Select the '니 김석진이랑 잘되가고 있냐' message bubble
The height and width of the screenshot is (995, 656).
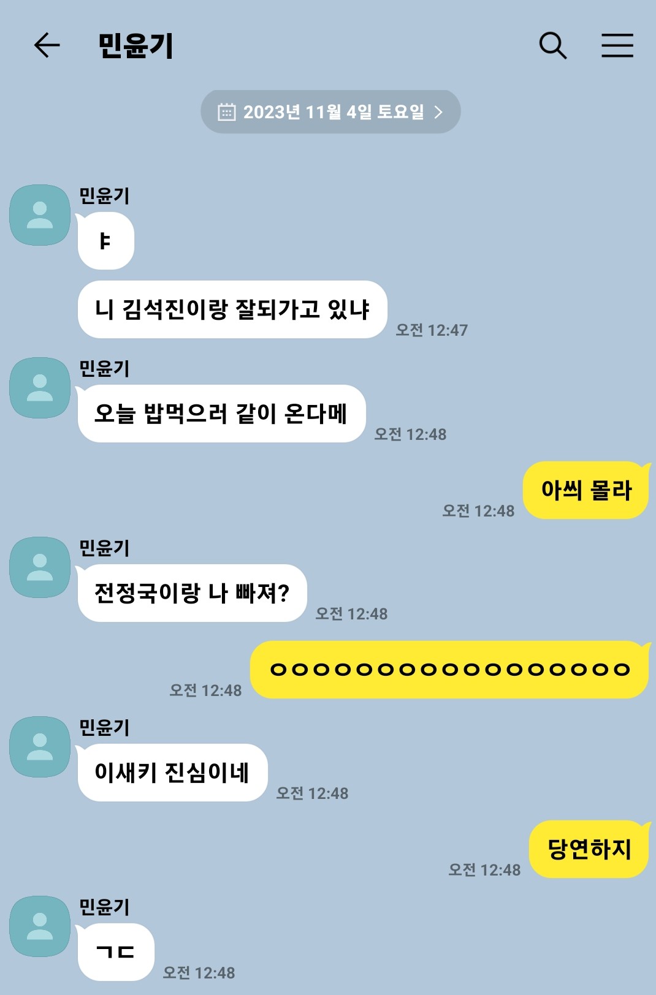(232, 309)
